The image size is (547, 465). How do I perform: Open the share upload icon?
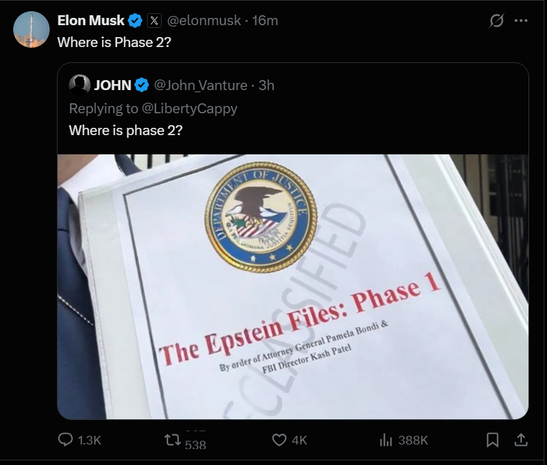click(521, 440)
